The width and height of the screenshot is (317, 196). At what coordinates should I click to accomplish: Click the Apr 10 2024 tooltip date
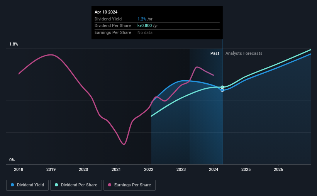[106, 12]
